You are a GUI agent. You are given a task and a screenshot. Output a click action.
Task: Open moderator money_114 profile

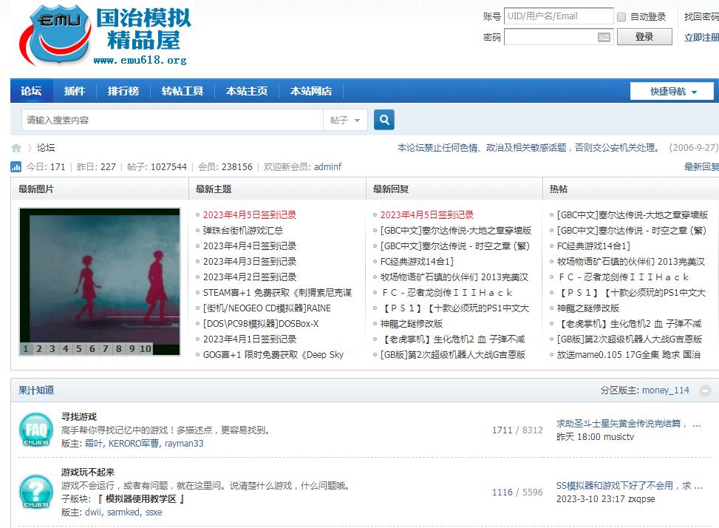coord(665,390)
